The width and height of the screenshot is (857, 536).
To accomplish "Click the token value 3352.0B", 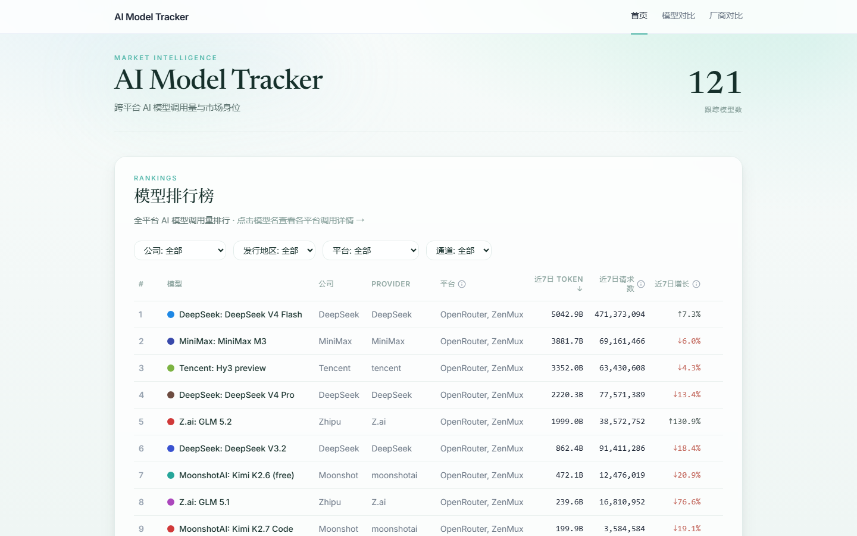I will click(567, 368).
